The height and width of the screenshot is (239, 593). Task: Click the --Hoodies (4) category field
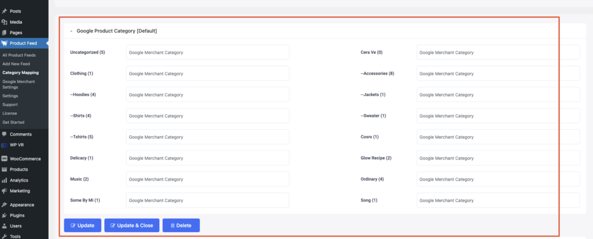pos(208,94)
